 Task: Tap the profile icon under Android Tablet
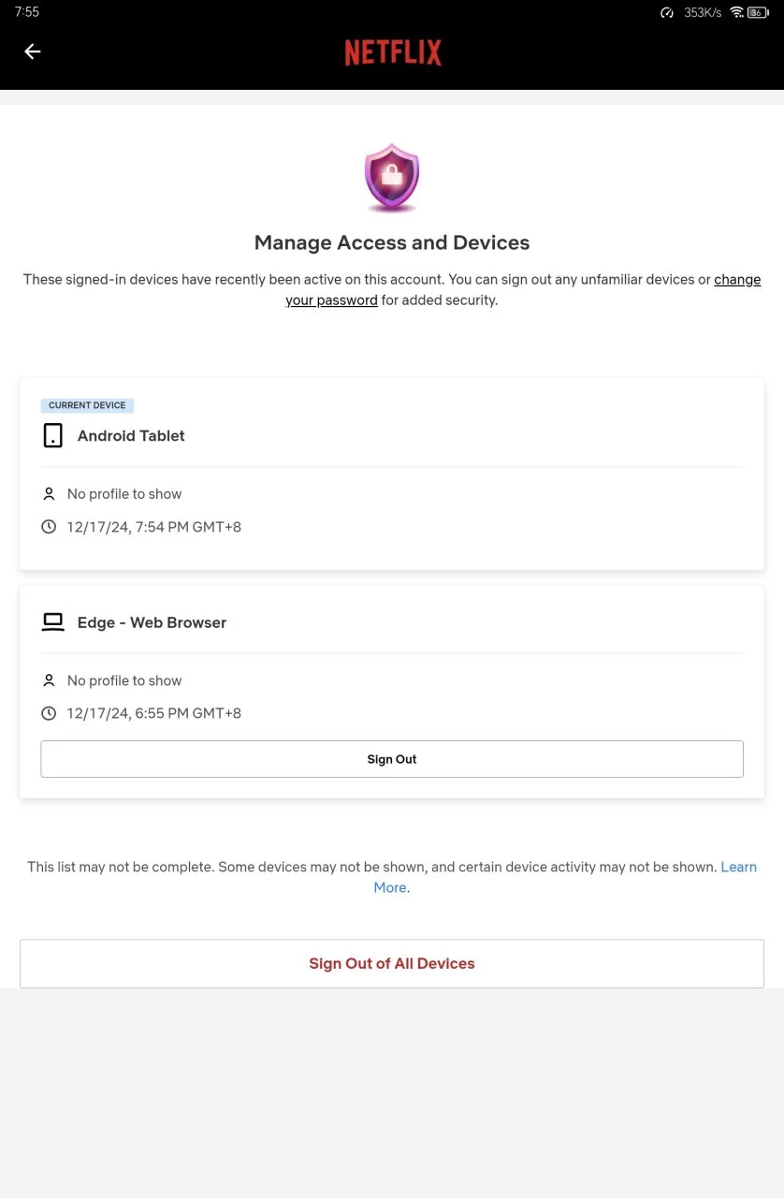50,494
